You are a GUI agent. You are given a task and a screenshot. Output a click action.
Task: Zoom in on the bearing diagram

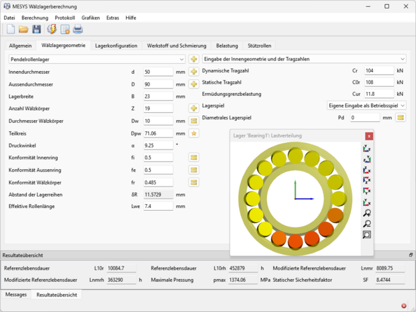coord(366,213)
